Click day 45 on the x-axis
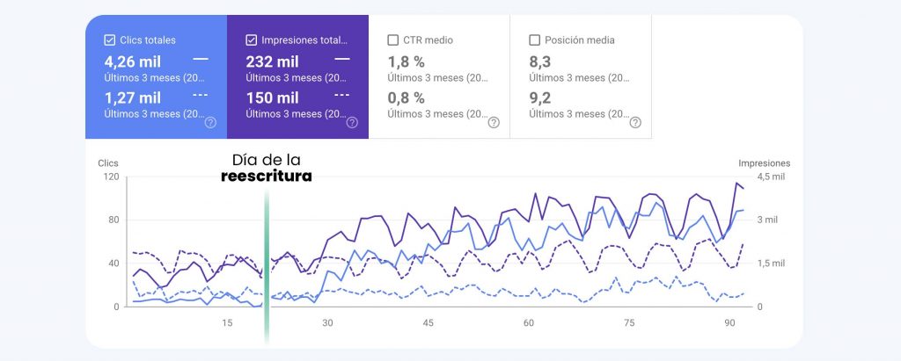The image size is (901, 361). click(429, 323)
